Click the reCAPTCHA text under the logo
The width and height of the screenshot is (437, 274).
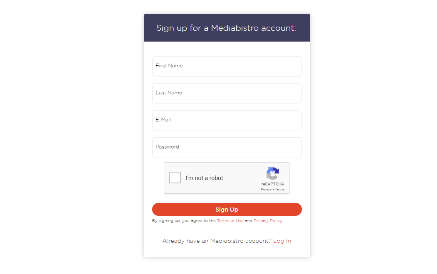tap(273, 184)
